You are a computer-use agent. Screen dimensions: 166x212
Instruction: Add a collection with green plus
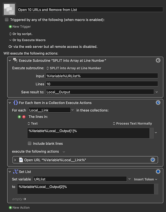coord(19,117)
